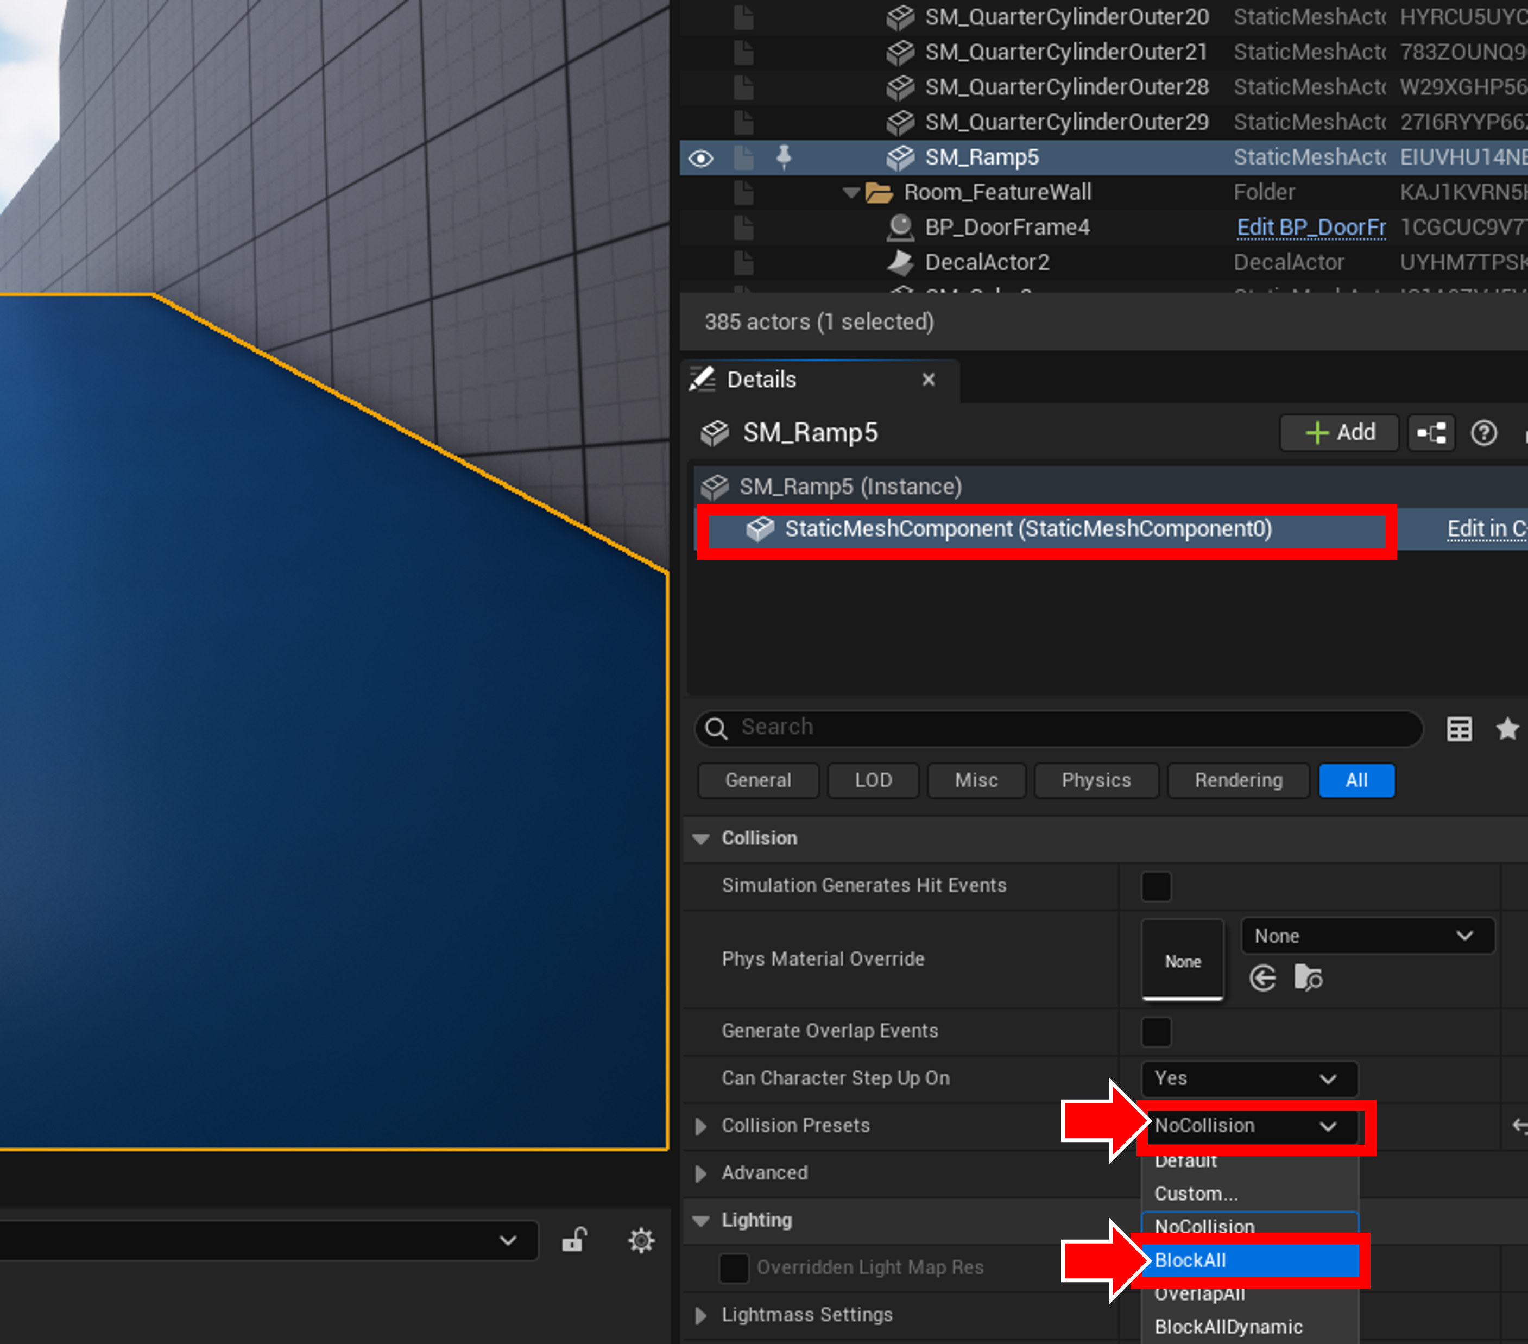Expand the Lightmass Settings section

(x=700, y=1315)
